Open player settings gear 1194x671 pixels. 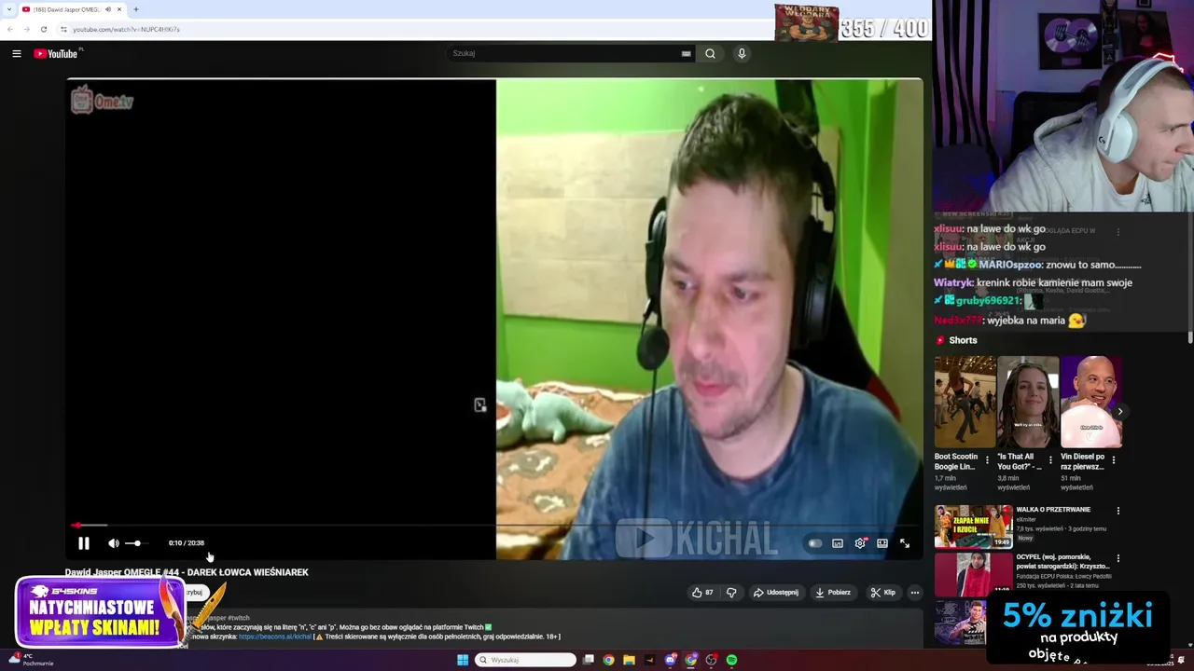click(x=860, y=543)
